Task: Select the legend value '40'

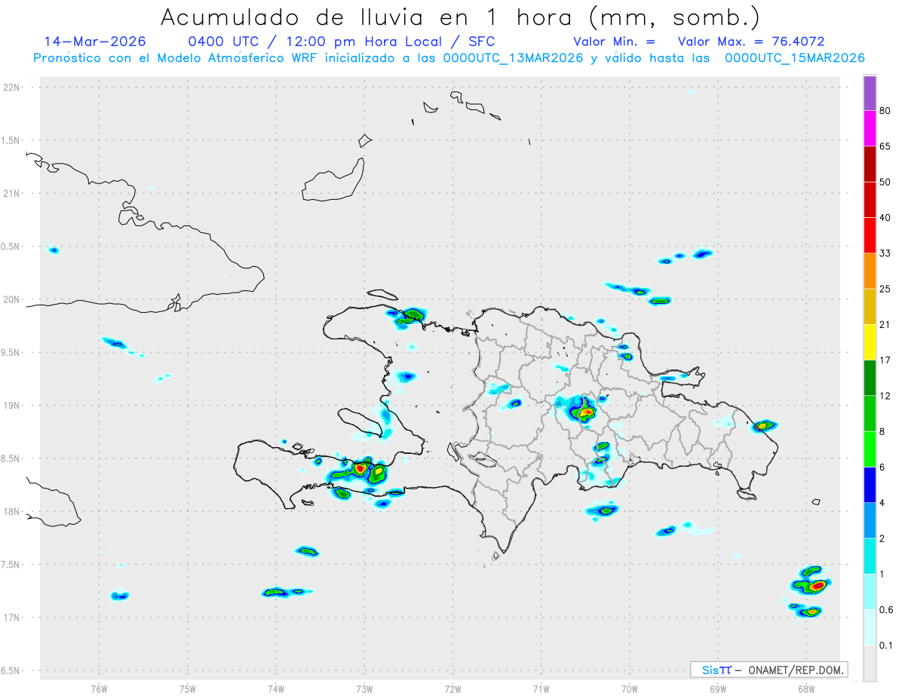Action: pos(885,218)
